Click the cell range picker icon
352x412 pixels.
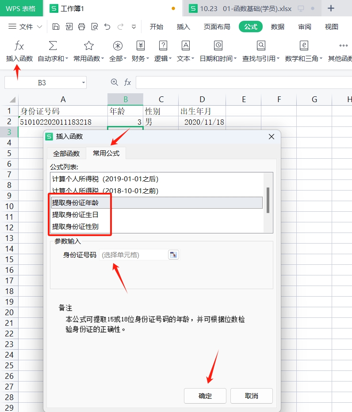(173, 255)
